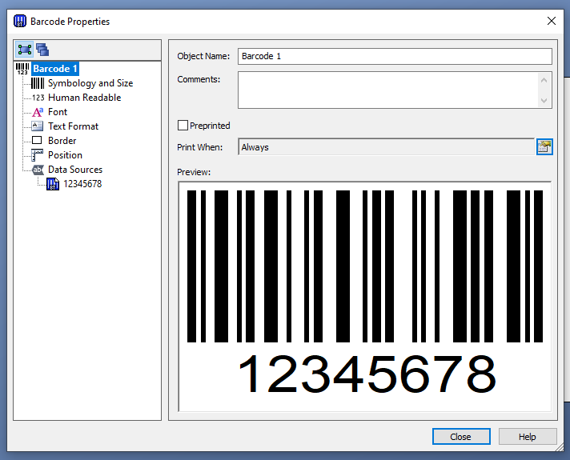This screenshot has width=570, height=460.
Task: Click the Data Sources ab icon
Action: pyautogui.click(x=38, y=170)
